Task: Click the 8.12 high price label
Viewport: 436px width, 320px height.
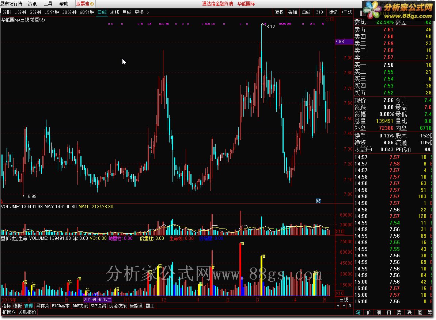Action: tap(270, 27)
